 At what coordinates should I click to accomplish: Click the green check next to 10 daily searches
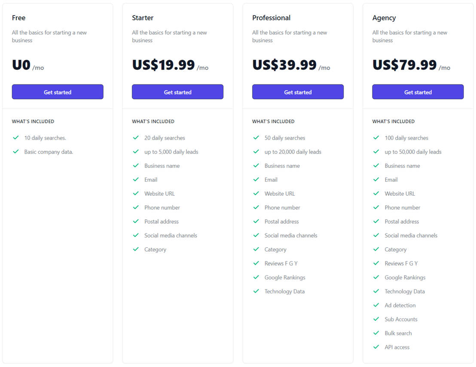[x=16, y=138]
